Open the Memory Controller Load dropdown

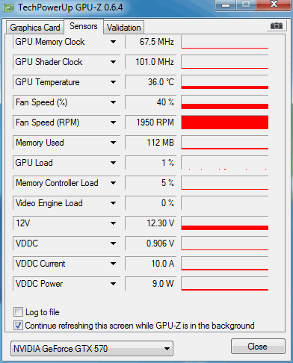point(113,183)
